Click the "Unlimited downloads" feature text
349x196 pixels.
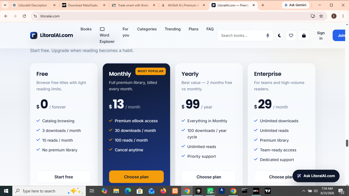click(279, 121)
